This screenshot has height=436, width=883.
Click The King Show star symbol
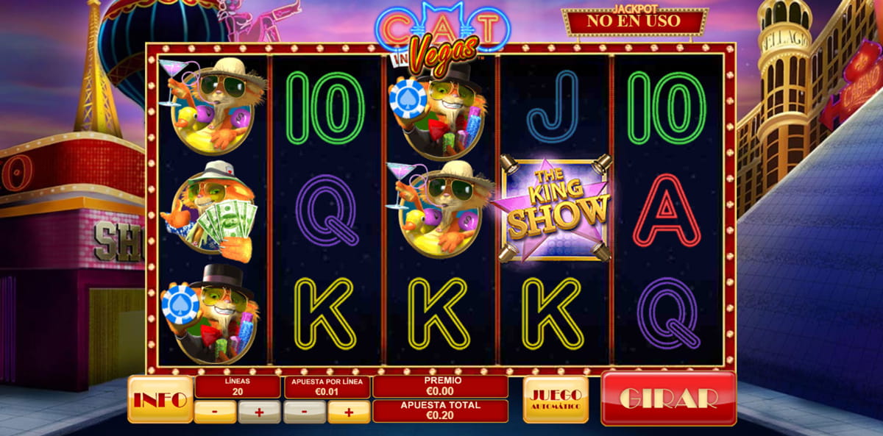(x=554, y=208)
